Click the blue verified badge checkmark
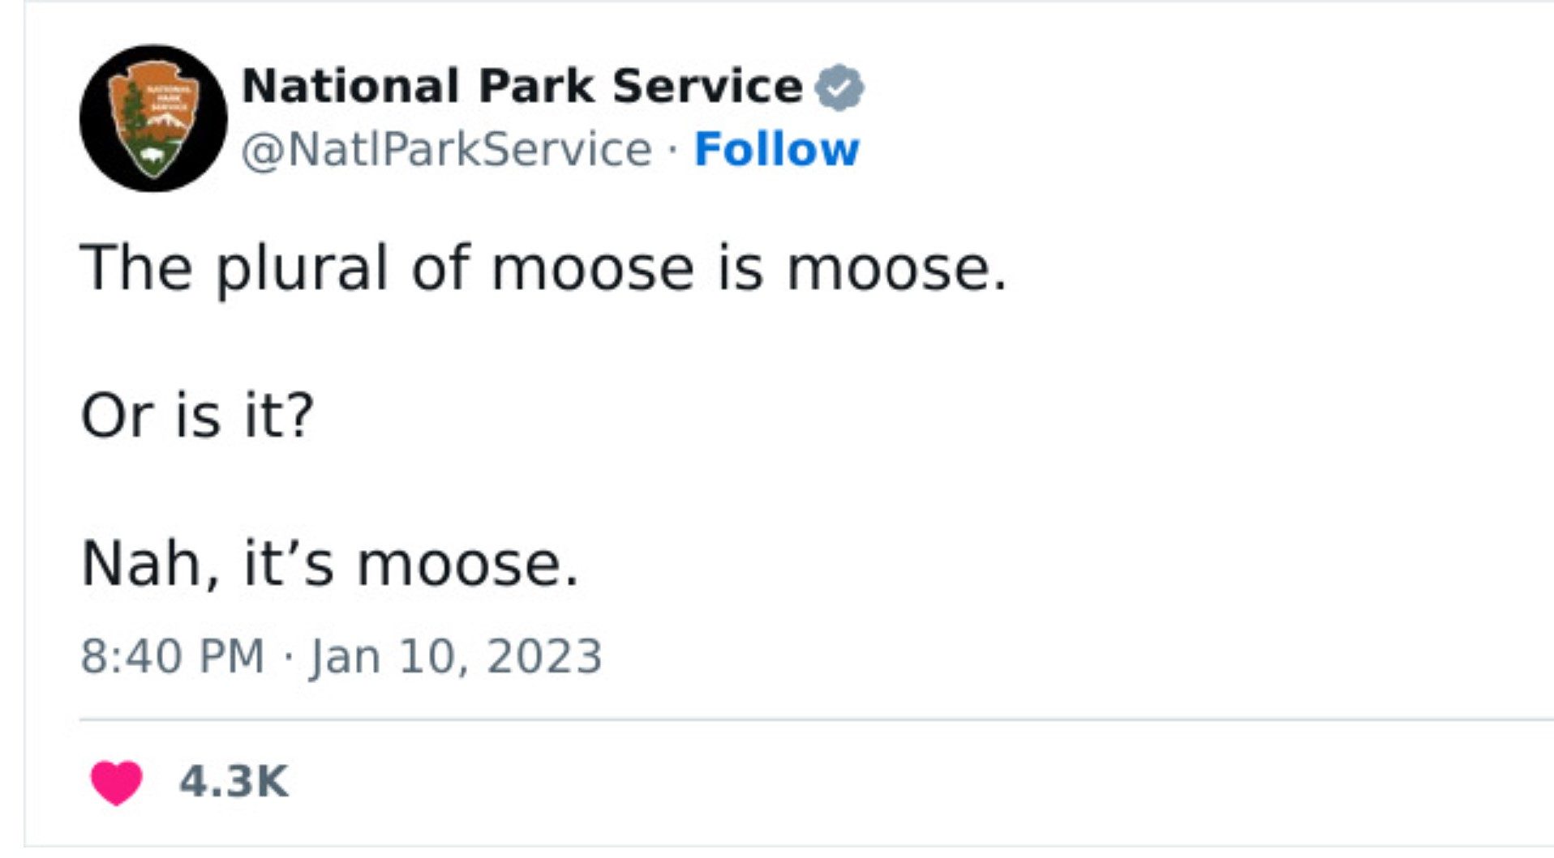 tap(839, 88)
